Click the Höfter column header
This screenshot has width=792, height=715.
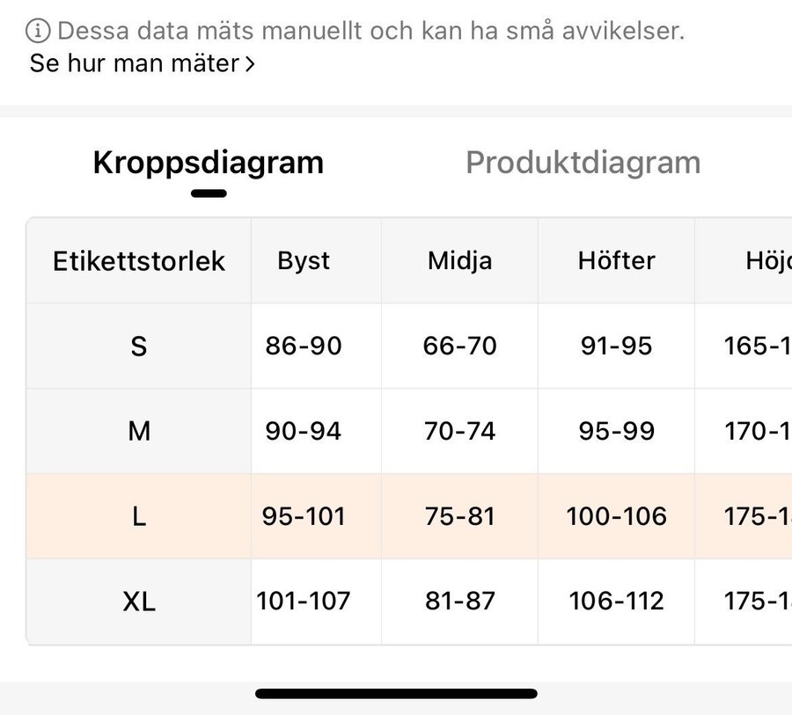click(x=616, y=261)
